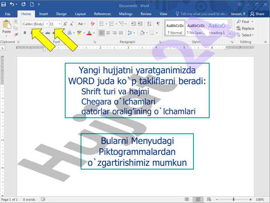
Task: Switch to Read Mode view in status bar
Action: click(187, 200)
